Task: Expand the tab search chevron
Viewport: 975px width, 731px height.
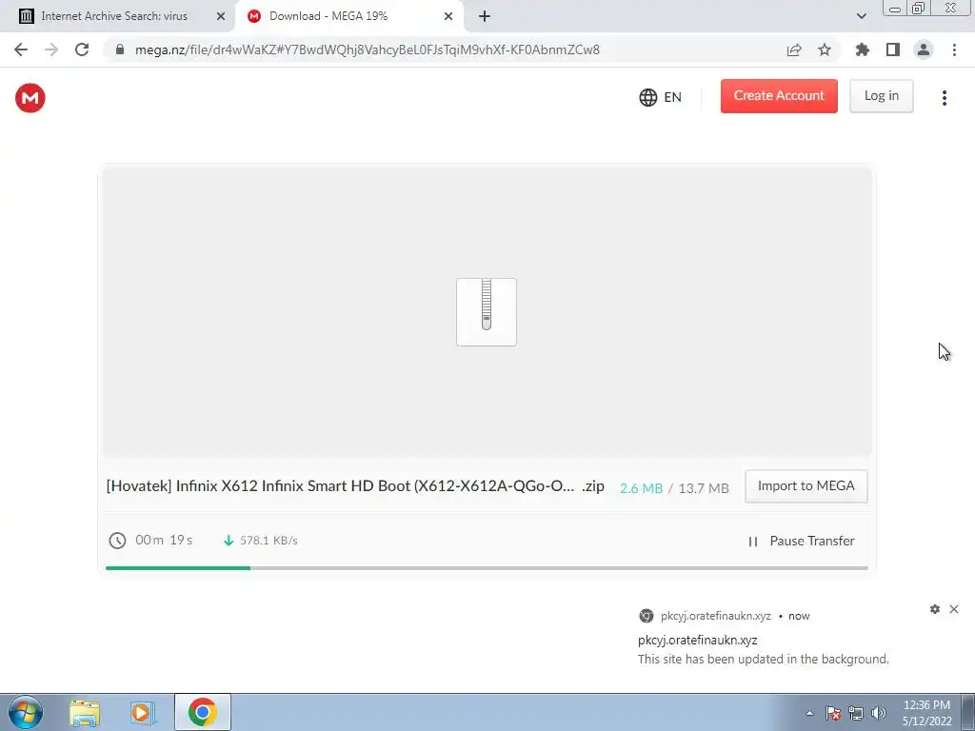Action: point(861,17)
